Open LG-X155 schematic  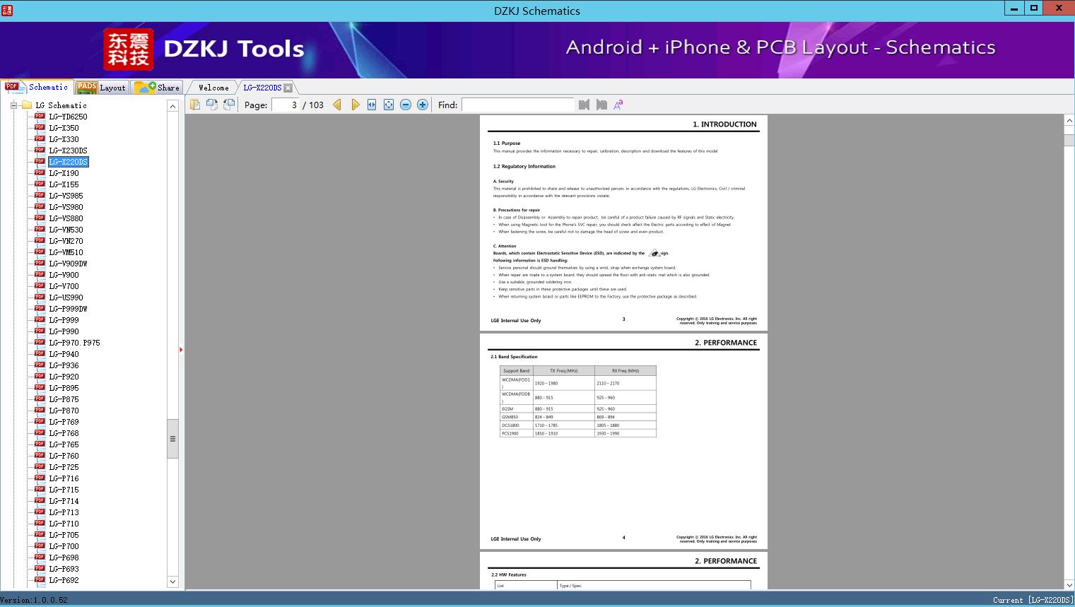tap(64, 184)
